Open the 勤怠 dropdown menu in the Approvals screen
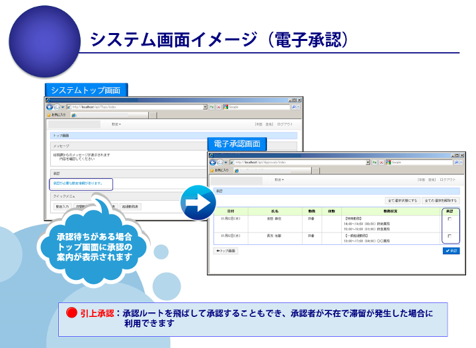 tap(279, 180)
